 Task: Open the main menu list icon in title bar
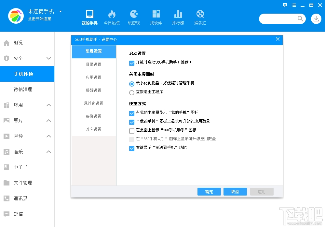[294, 5]
